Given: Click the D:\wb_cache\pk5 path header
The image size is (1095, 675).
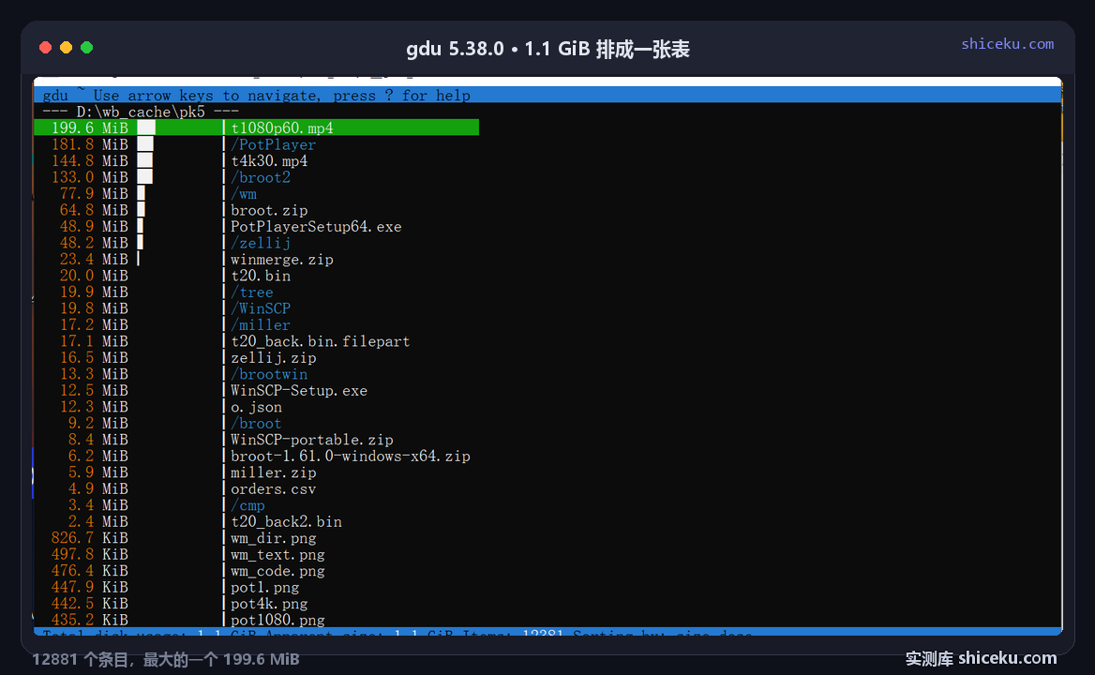Looking at the screenshot, I should pyautogui.click(x=141, y=112).
